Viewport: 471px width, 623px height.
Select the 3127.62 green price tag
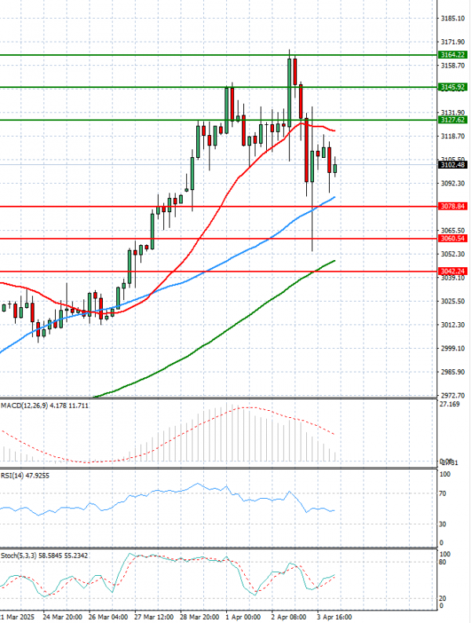tap(454, 120)
